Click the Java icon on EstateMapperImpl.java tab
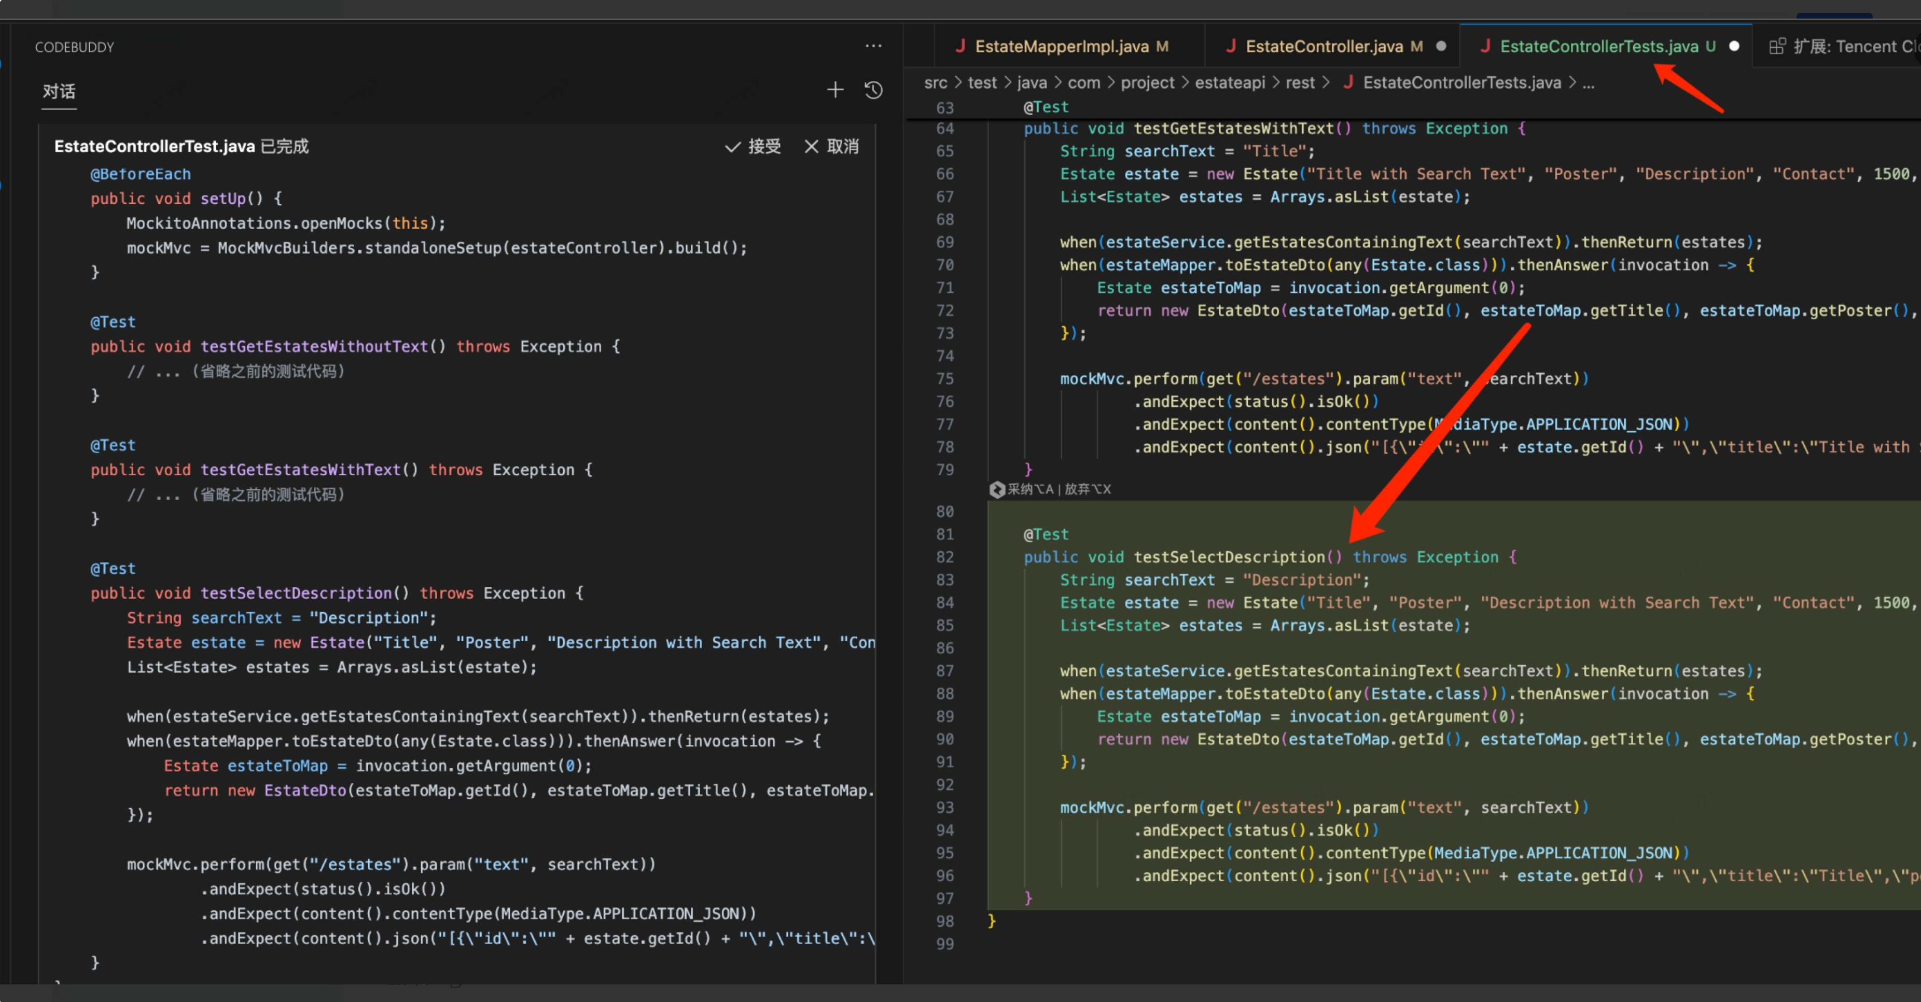The image size is (1921, 1002). point(960,46)
